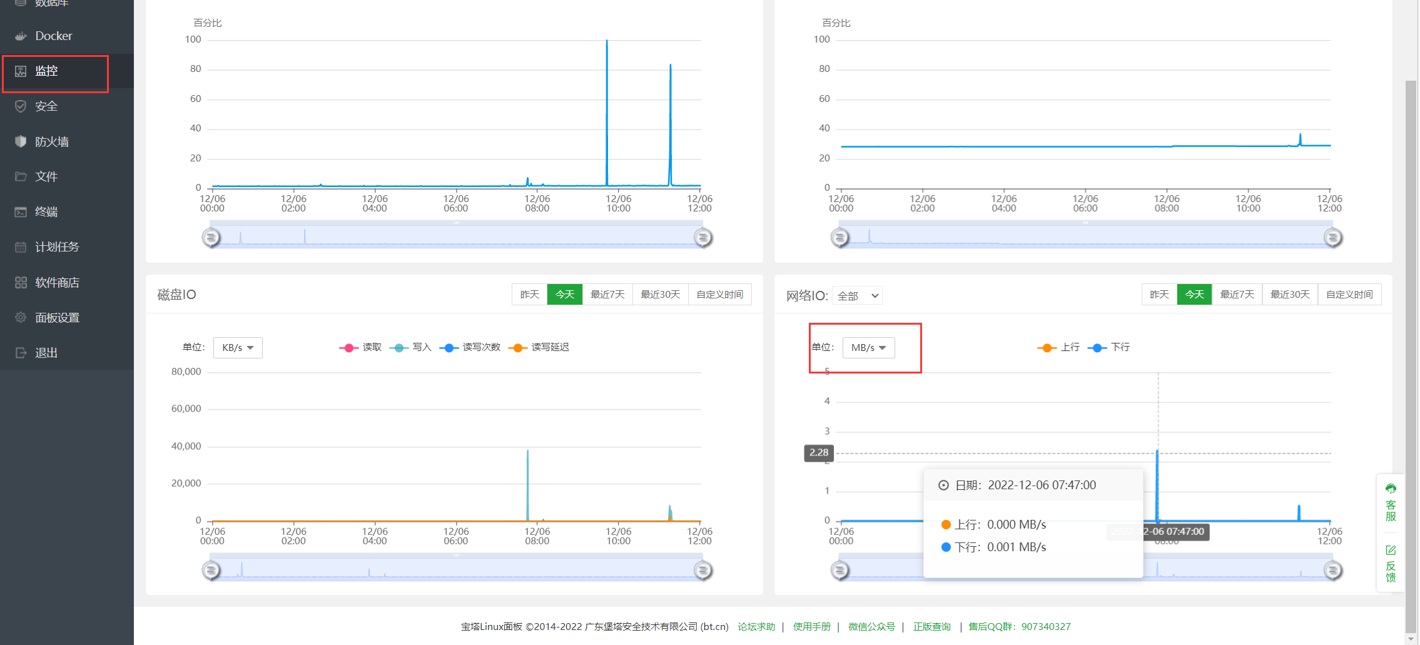Open the MB/s unit dropdown
The image size is (1420, 645).
click(x=868, y=347)
